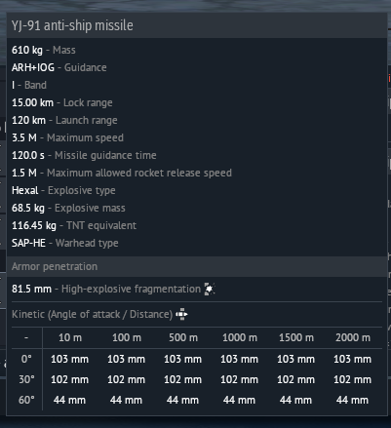Viewport: 391px width, 428px height.
Task: Click the 15.00 km Lock range line
Action: 62,102
